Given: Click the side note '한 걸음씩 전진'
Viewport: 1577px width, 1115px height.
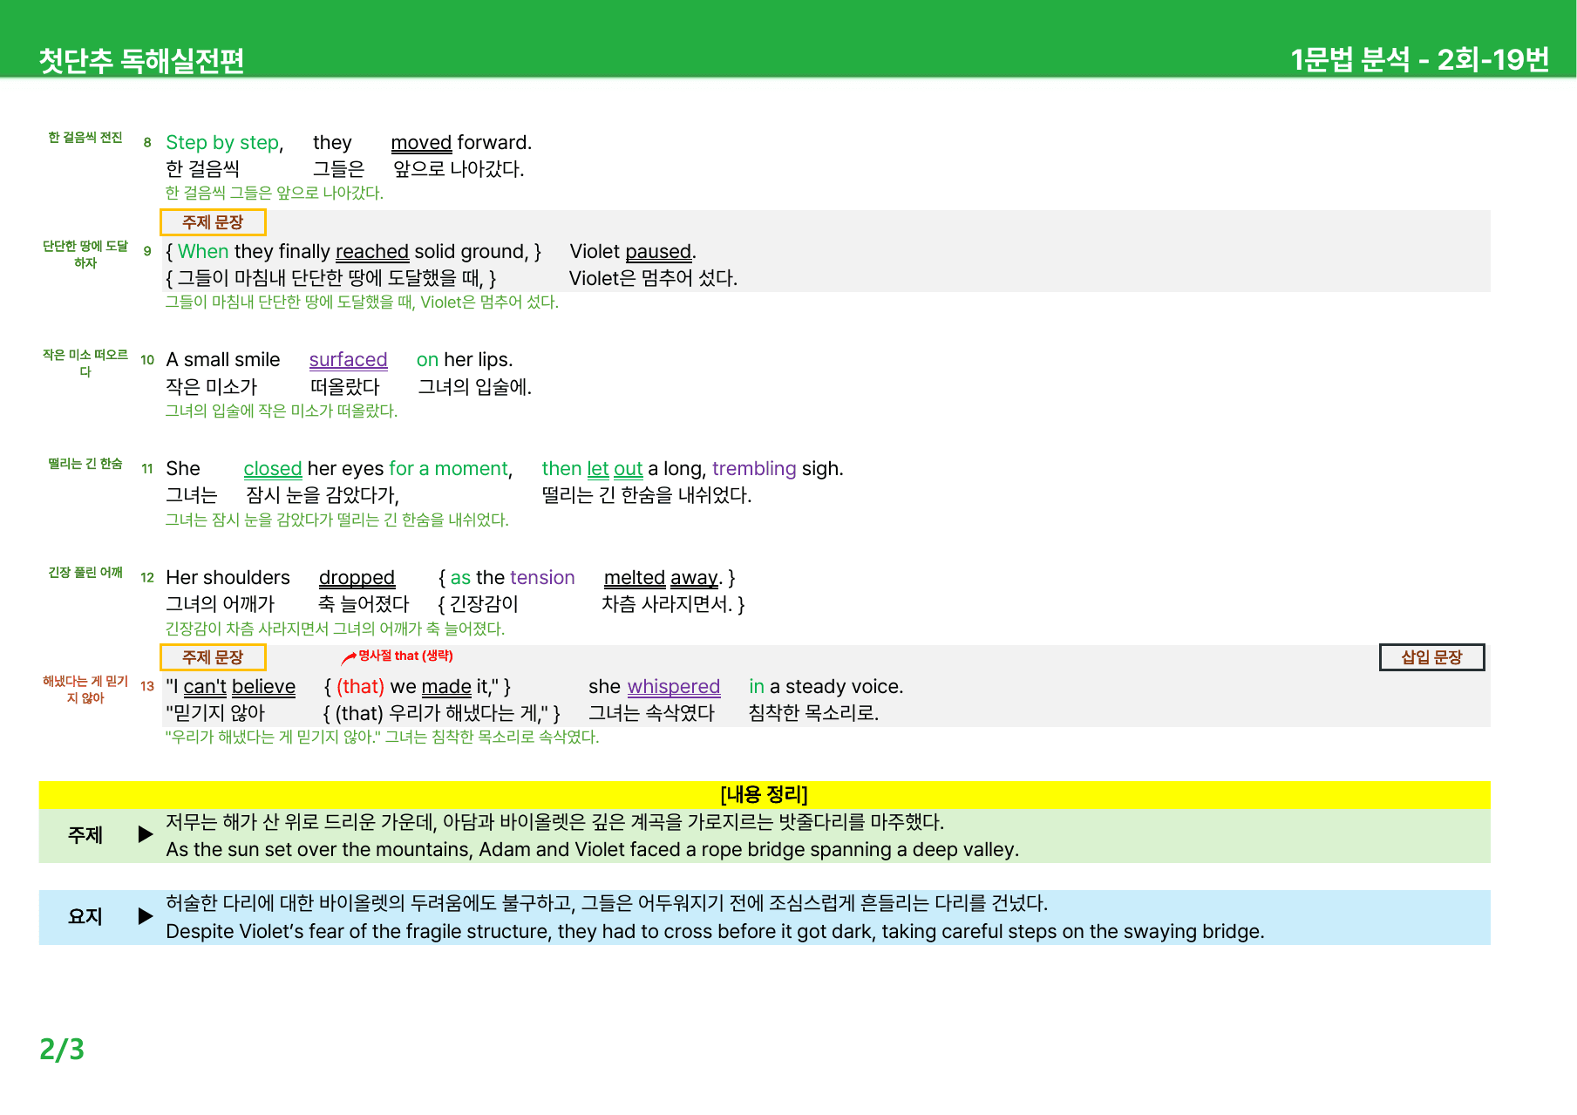Looking at the screenshot, I should click(85, 137).
